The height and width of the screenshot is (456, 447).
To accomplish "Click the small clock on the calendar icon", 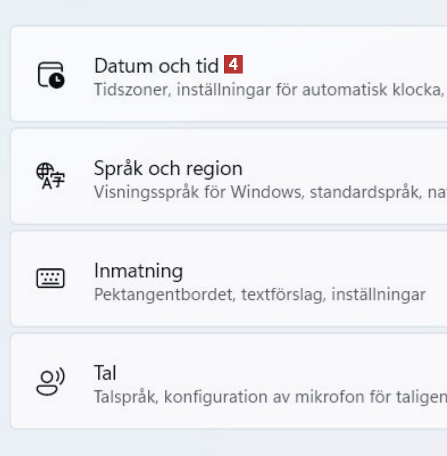I will [57, 80].
